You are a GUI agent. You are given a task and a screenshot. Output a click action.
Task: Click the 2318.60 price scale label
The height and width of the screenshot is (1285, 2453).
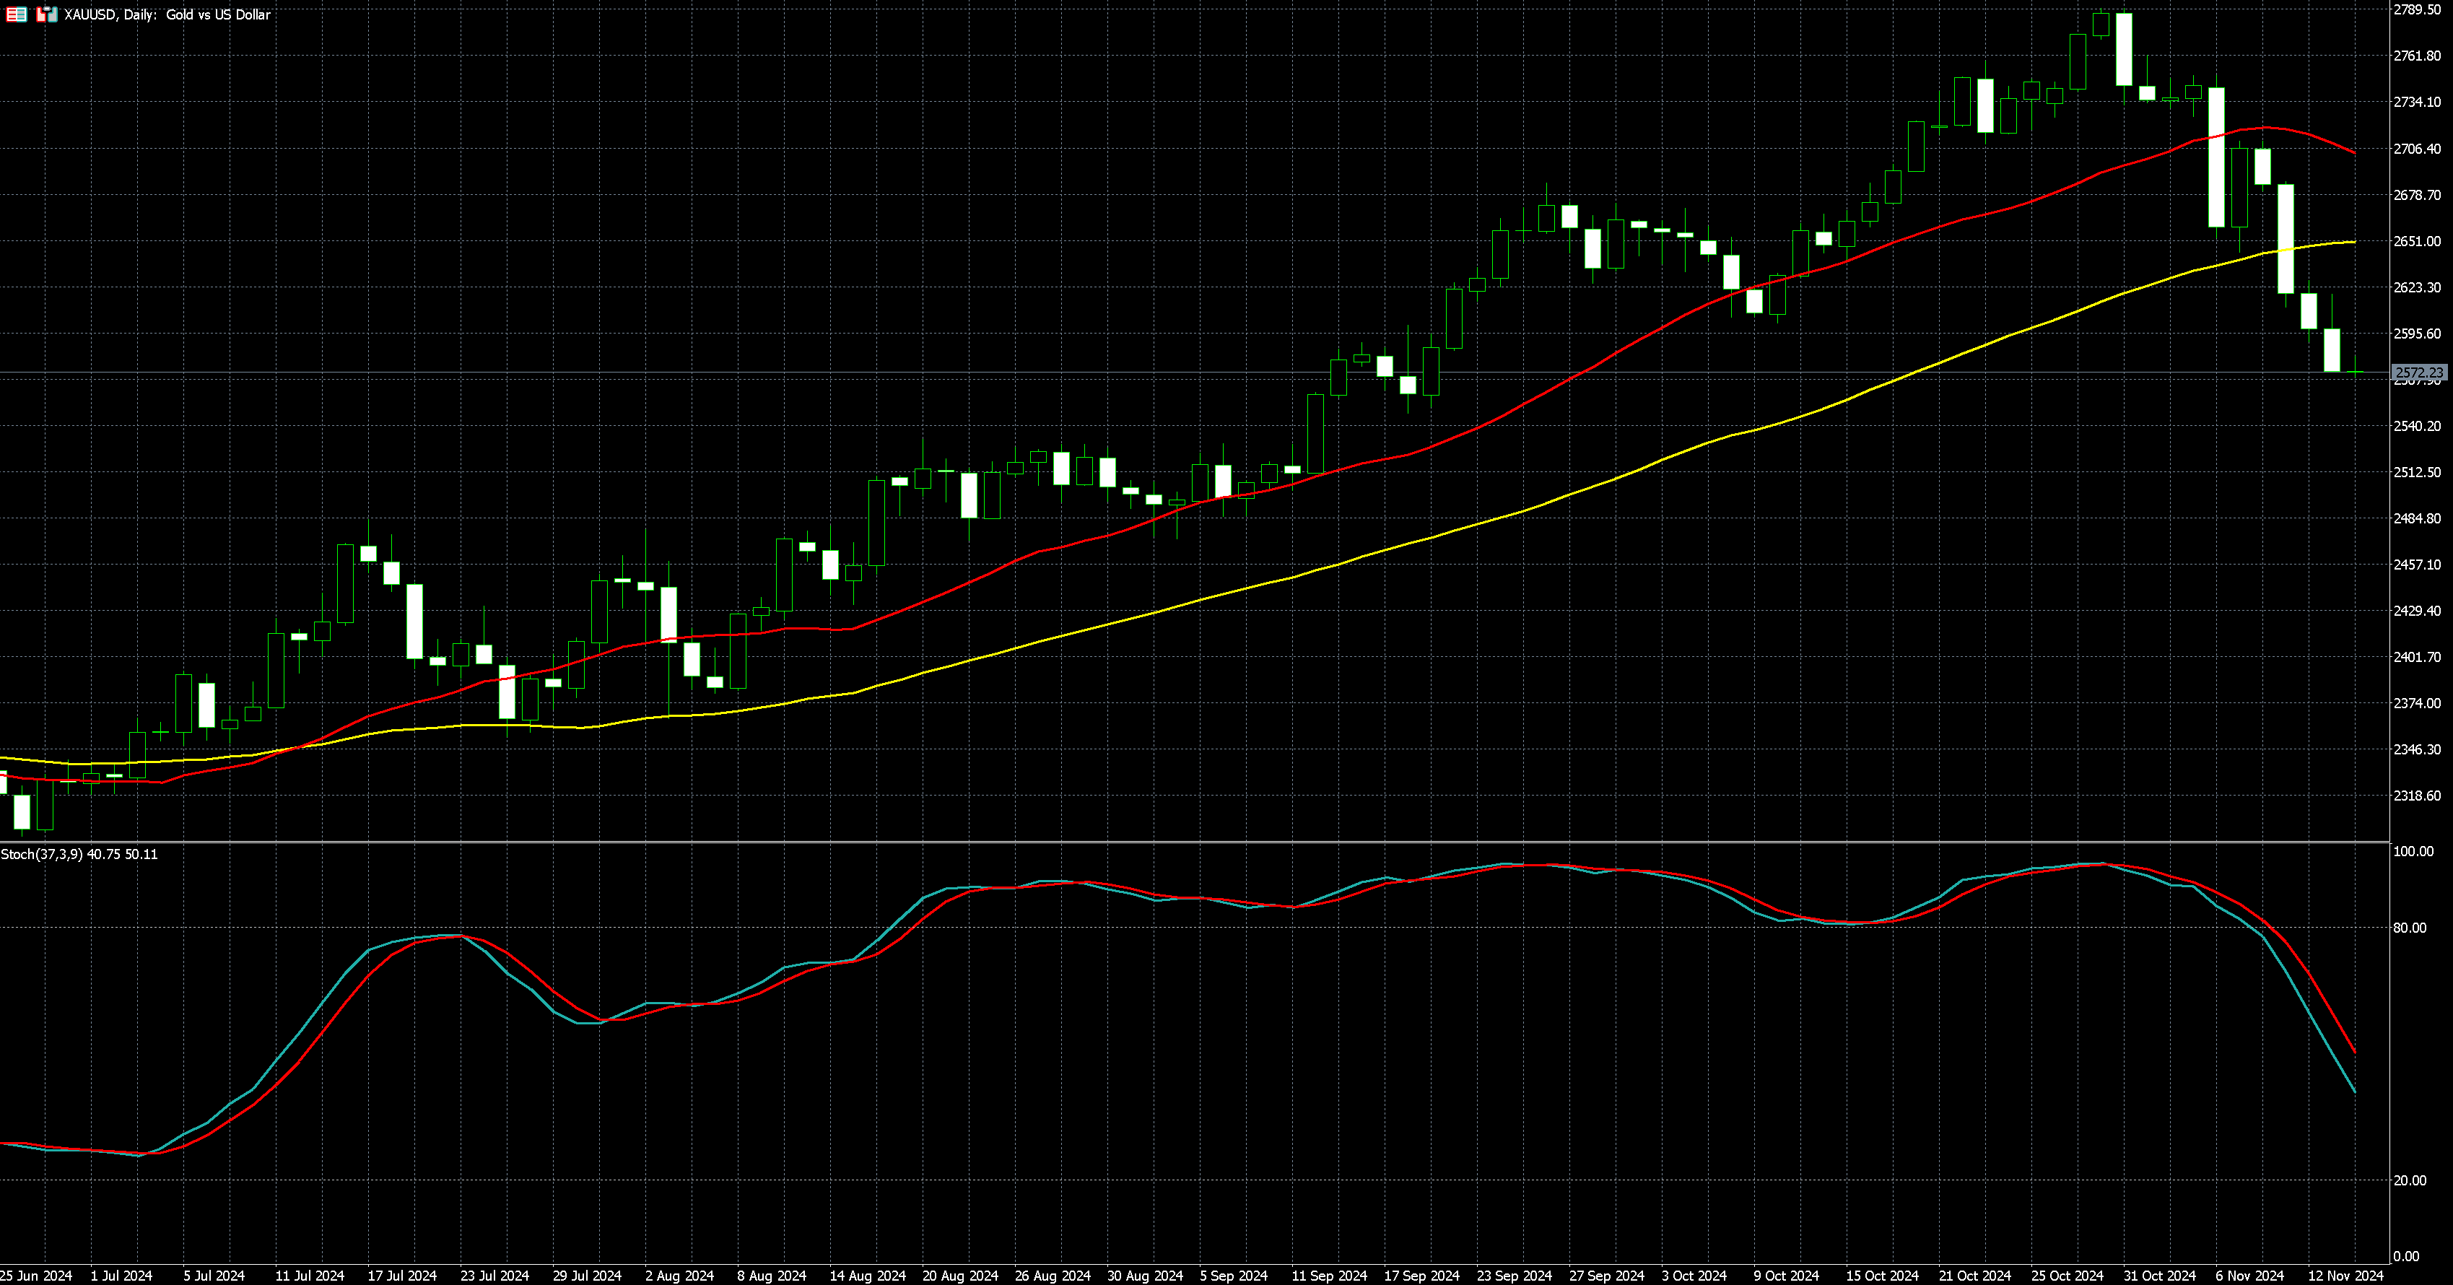[2417, 796]
